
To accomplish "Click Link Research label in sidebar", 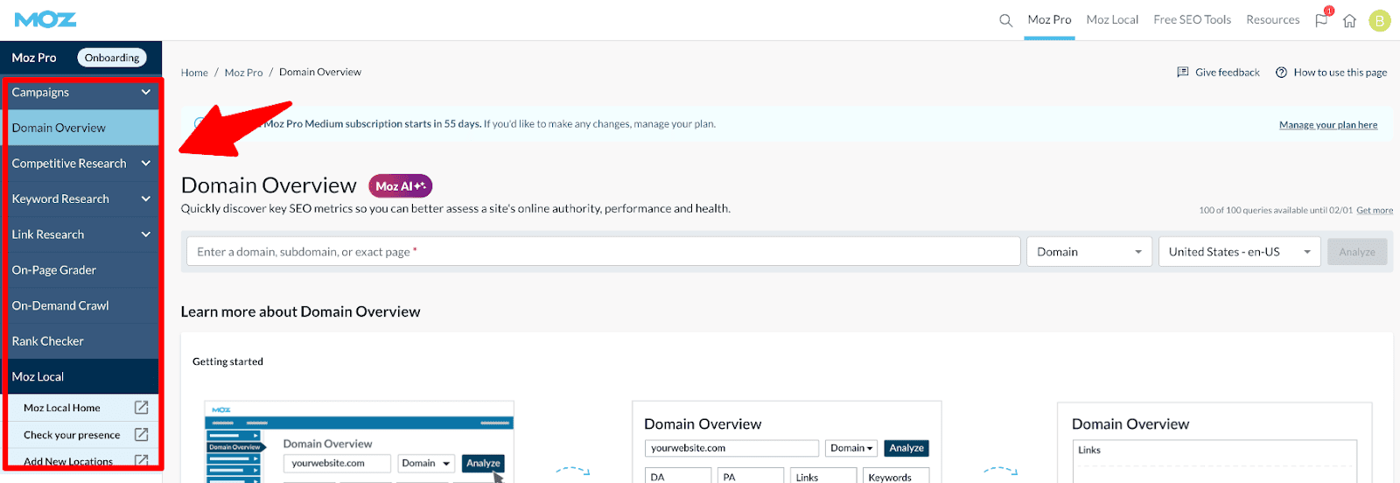I will tap(48, 234).
